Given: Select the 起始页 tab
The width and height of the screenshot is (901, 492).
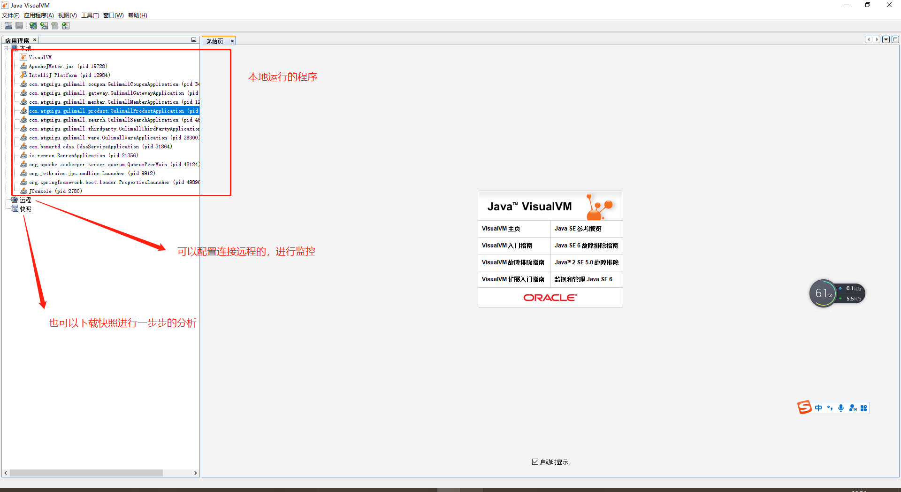Looking at the screenshot, I should tap(215, 41).
